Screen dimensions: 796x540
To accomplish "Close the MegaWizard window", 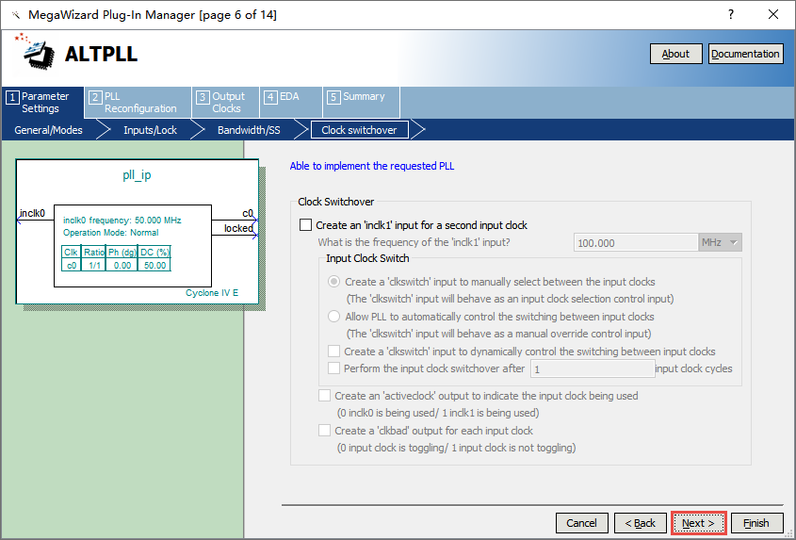I will pos(773,14).
